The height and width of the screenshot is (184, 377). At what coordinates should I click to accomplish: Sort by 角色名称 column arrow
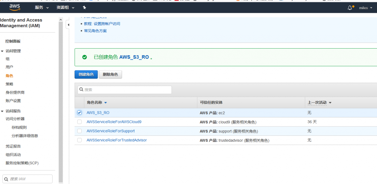[106, 103]
